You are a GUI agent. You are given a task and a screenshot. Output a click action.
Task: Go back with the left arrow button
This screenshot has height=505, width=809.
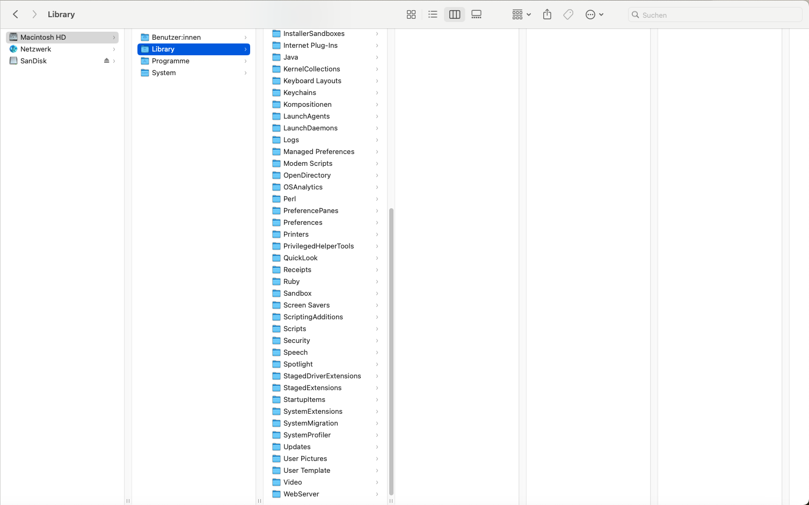click(x=16, y=14)
